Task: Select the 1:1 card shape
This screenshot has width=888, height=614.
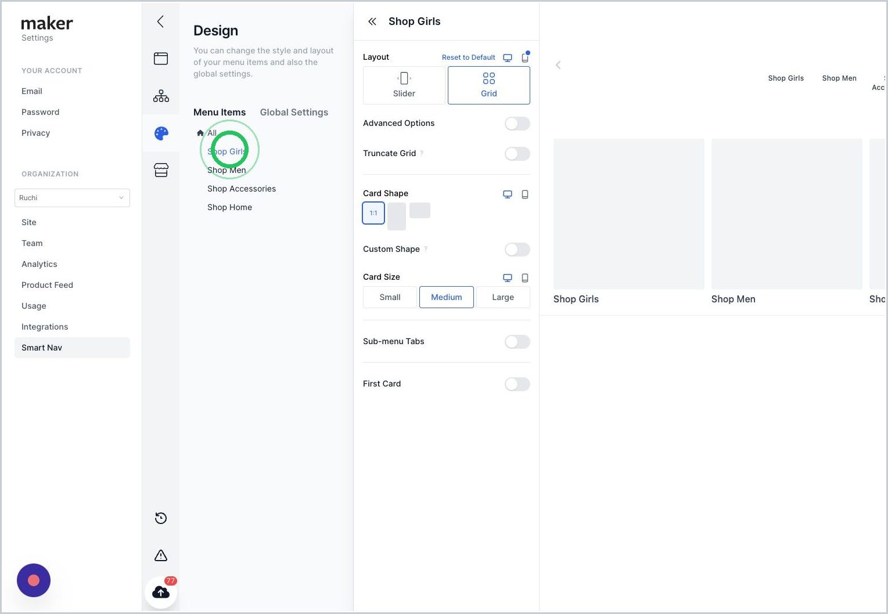Action: (373, 213)
